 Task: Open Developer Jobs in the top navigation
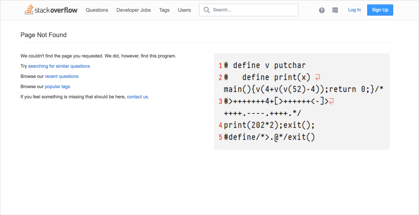tap(133, 10)
